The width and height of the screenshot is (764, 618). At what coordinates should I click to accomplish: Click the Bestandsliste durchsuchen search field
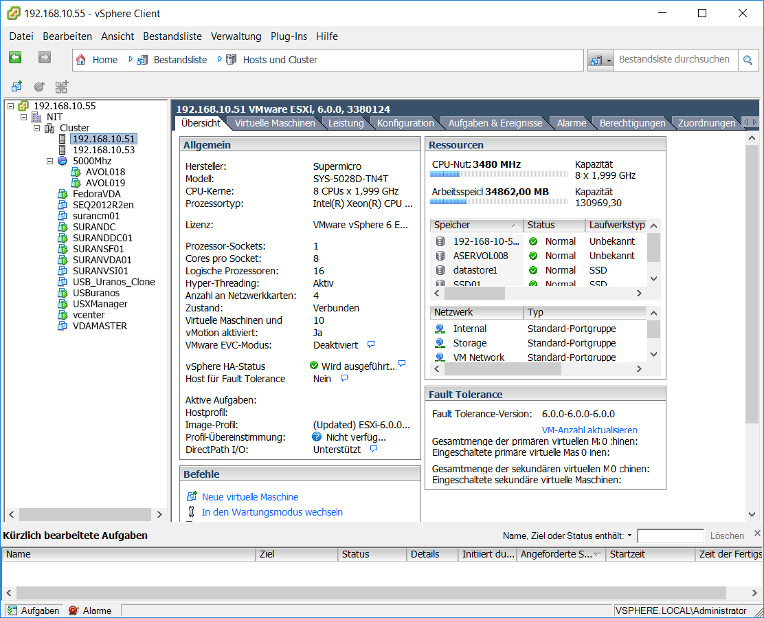tap(675, 59)
